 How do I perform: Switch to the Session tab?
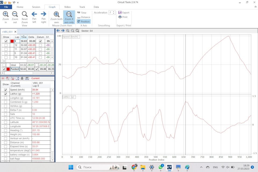tap(36, 7)
